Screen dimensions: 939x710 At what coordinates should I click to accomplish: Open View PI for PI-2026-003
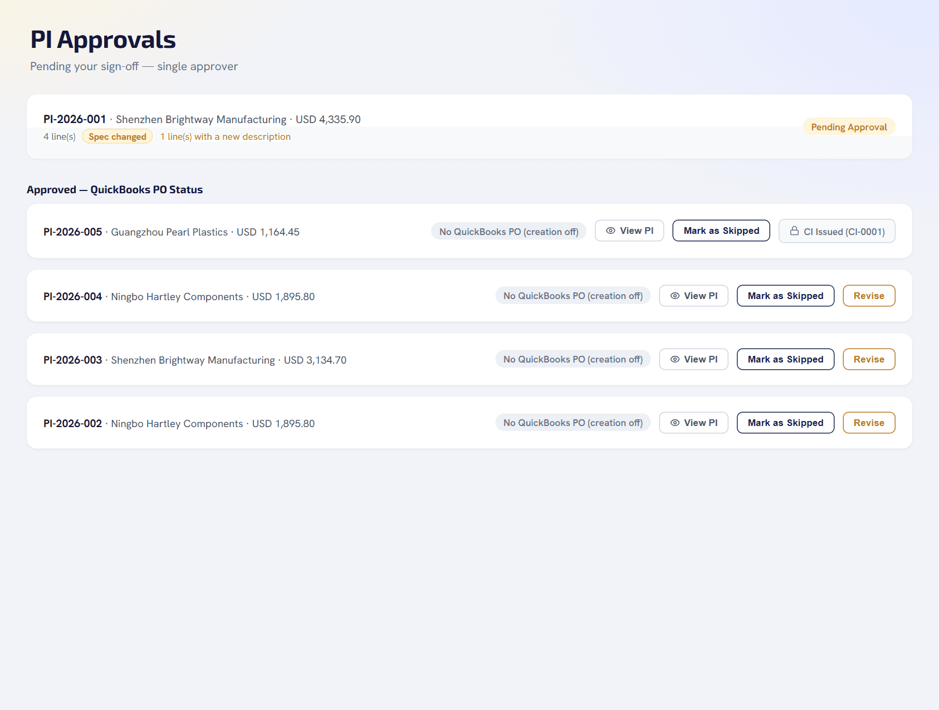[693, 359]
